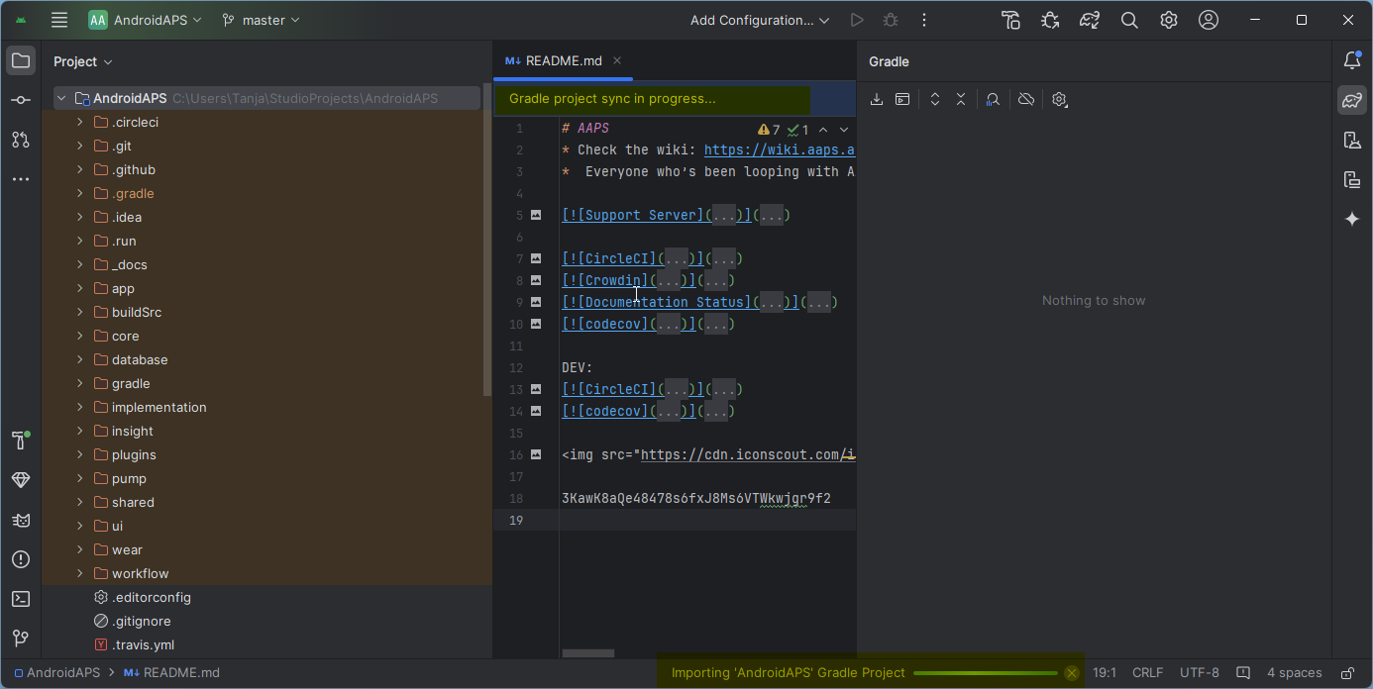
Task: Open Project view selector dropdown
Action: coord(83,61)
